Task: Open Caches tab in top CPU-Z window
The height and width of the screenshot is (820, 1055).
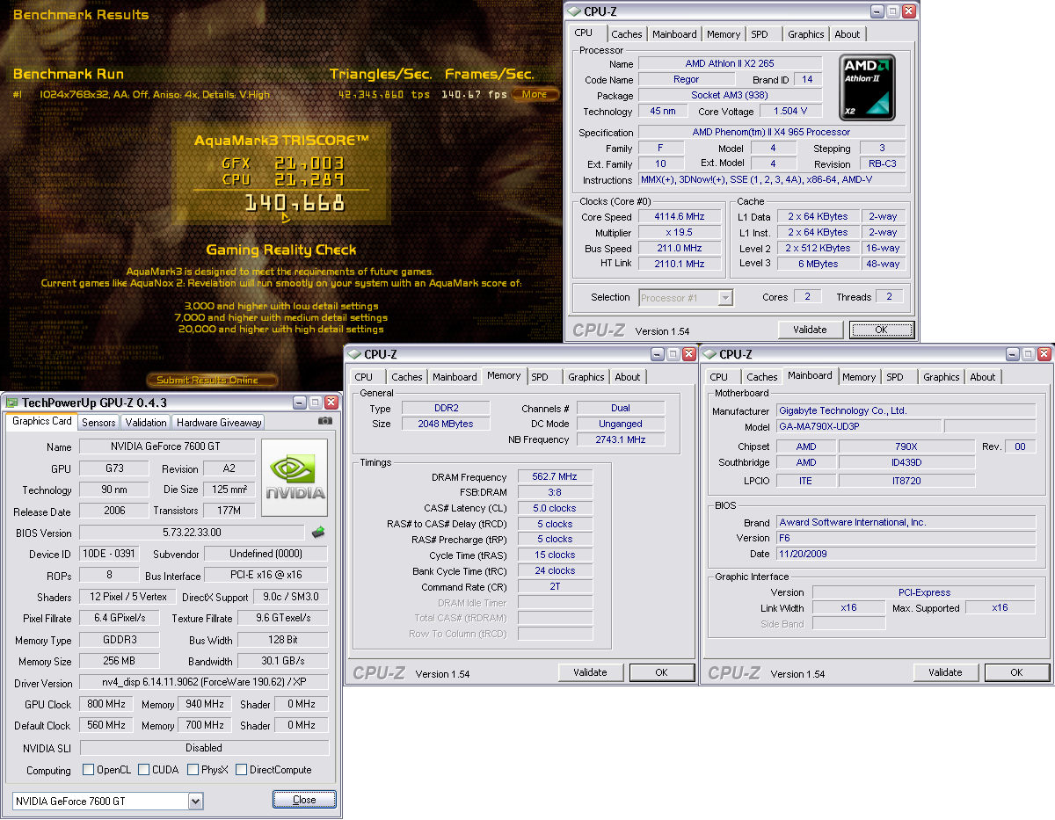Action: [627, 34]
